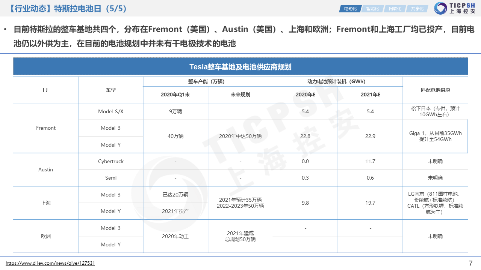The height and width of the screenshot is (270, 481).
Task: Click the page number 7
Action: (x=470, y=263)
